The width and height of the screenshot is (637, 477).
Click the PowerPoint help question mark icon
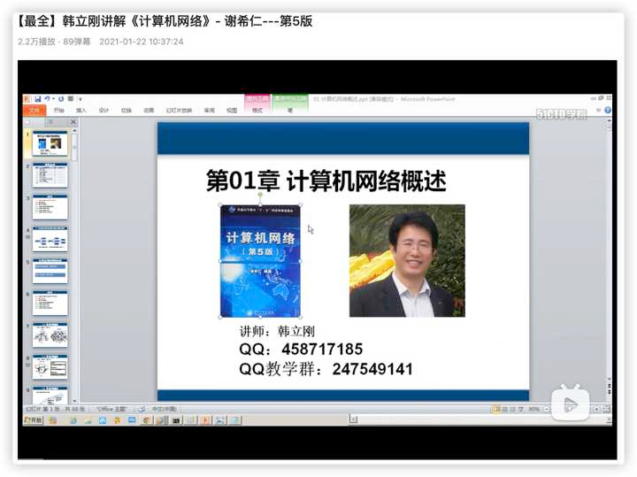pos(607,111)
